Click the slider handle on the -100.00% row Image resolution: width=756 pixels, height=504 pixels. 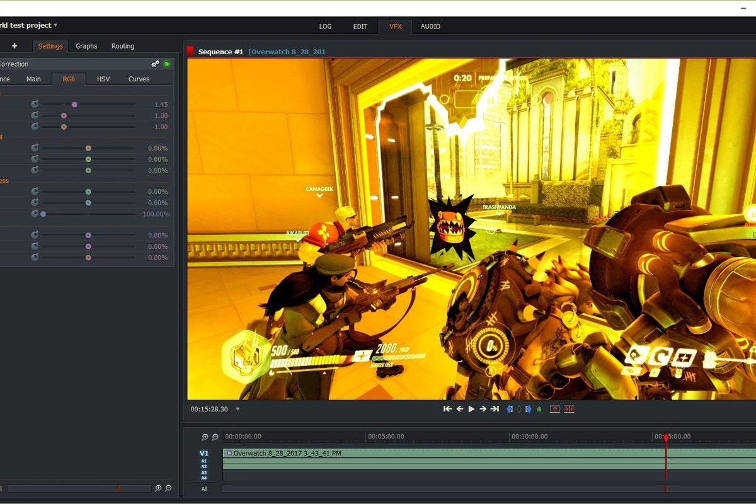[x=43, y=214]
